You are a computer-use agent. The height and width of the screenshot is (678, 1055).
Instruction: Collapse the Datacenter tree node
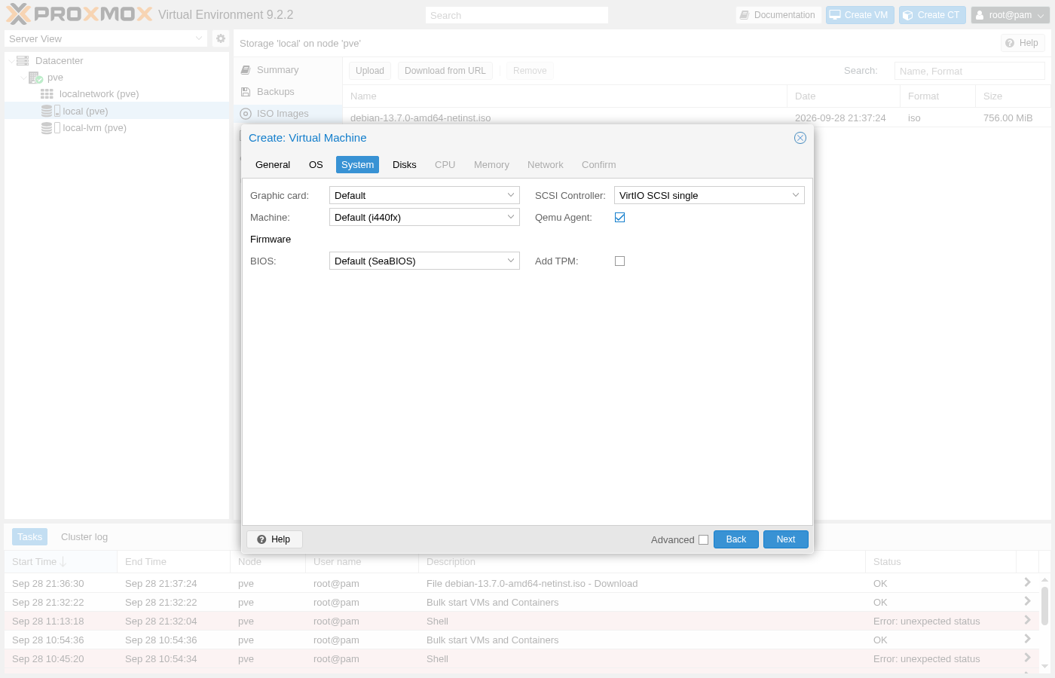coord(11,61)
